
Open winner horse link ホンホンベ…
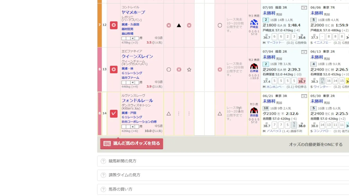click(275, 87)
